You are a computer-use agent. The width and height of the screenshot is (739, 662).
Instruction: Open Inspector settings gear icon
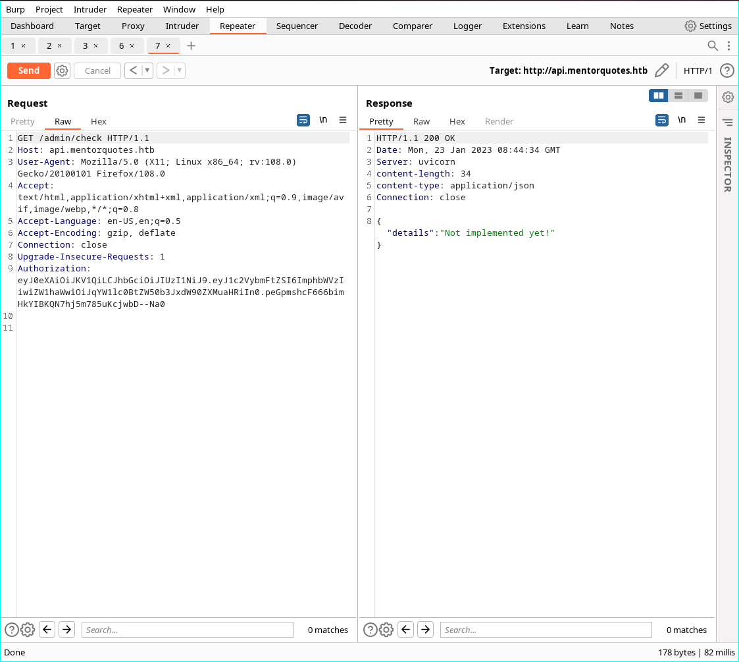728,97
